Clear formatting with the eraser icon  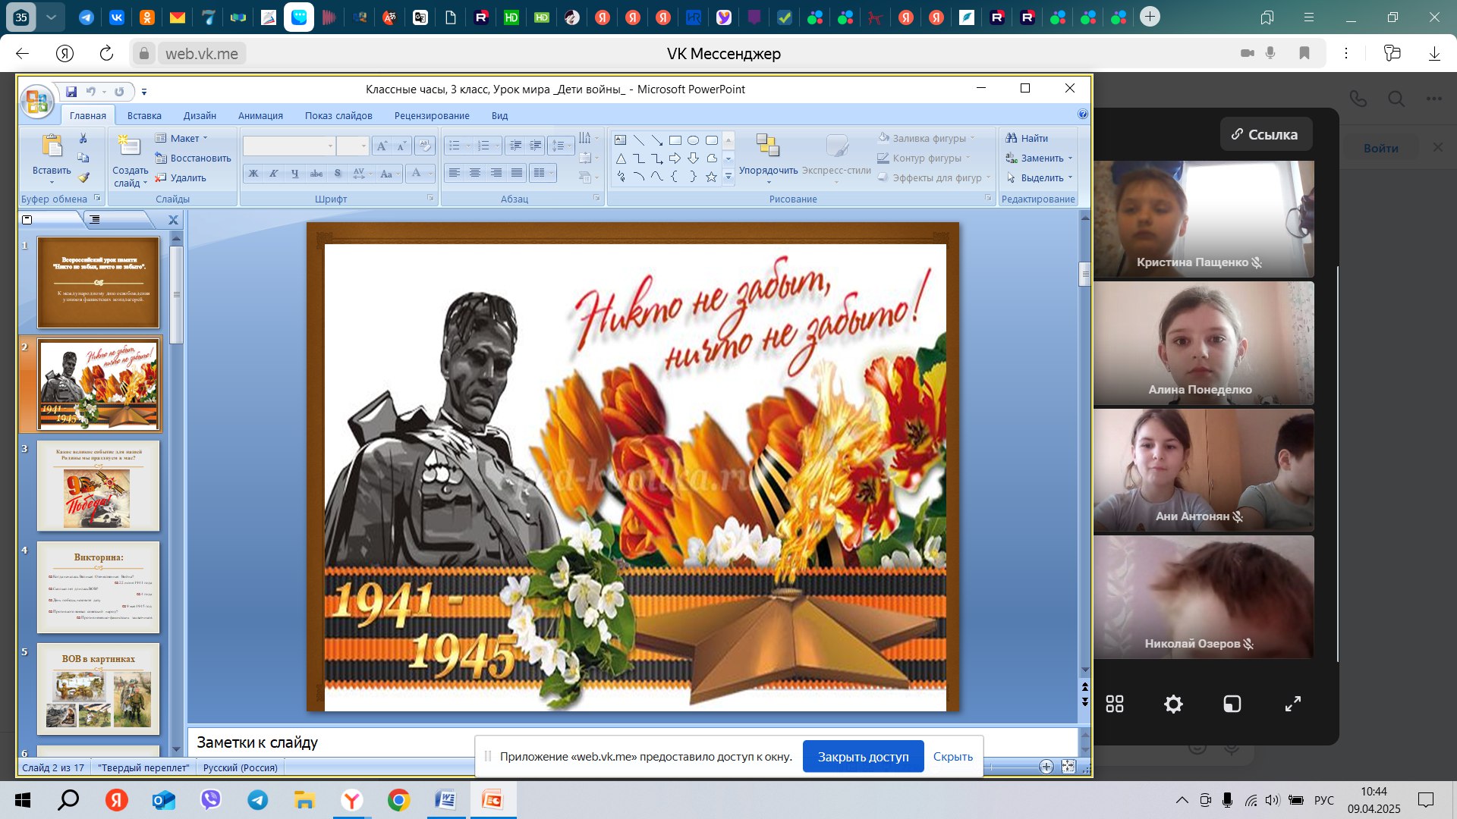[424, 146]
